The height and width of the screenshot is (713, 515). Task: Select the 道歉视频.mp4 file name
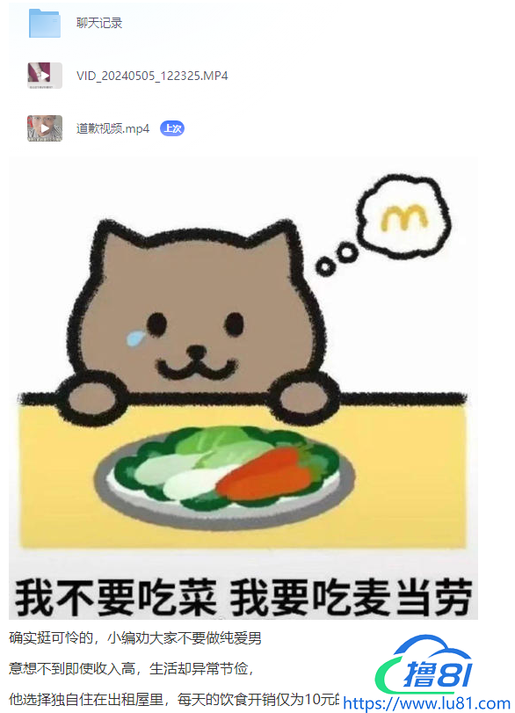coord(112,128)
